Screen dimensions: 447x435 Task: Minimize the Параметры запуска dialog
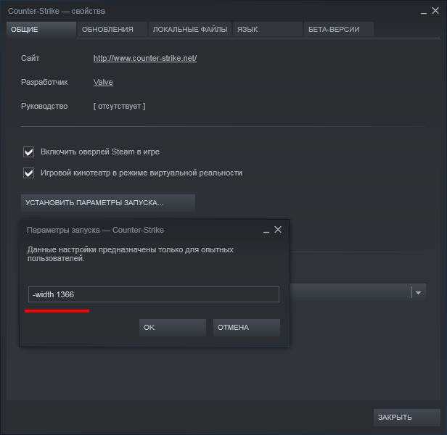266,232
